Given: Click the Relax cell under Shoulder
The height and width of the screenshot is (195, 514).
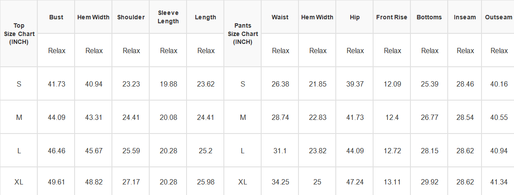Looking at the screenshot, I should (131, 51).
